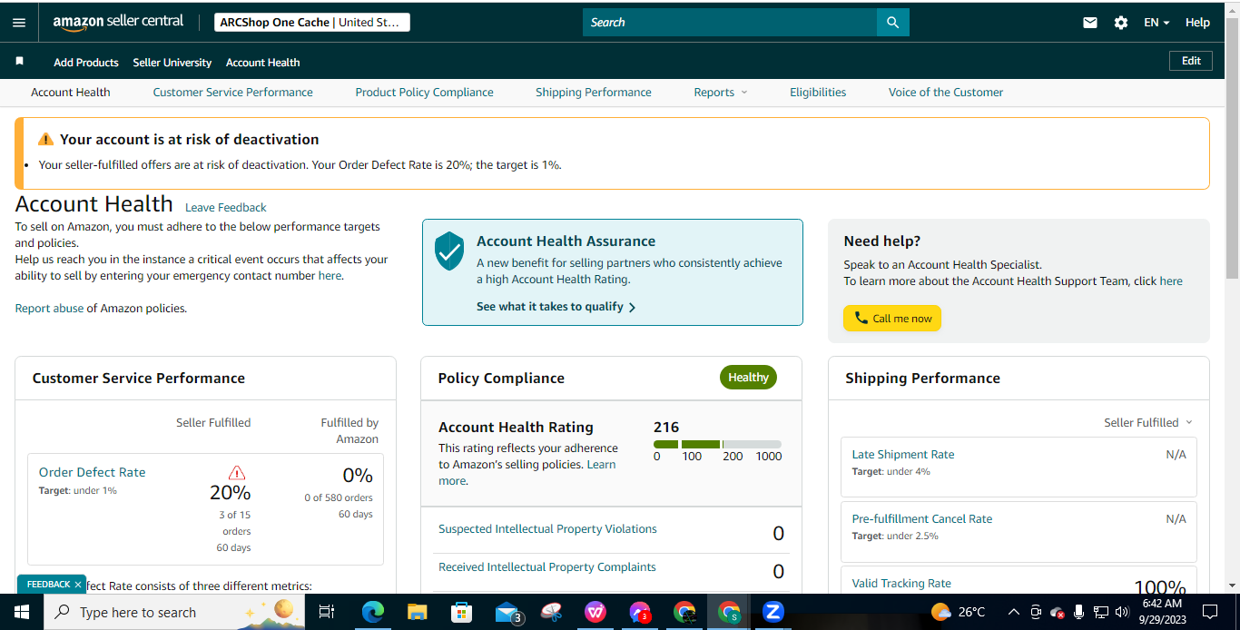Open Shipping Performance tab
The image size is (1240, 630).
(594, 93)
